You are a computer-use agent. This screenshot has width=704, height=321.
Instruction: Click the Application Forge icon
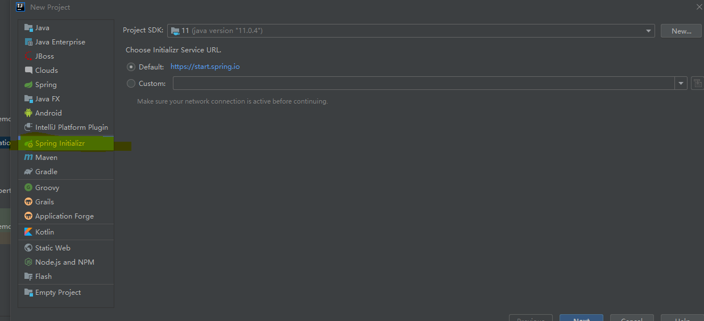[28, 216]
